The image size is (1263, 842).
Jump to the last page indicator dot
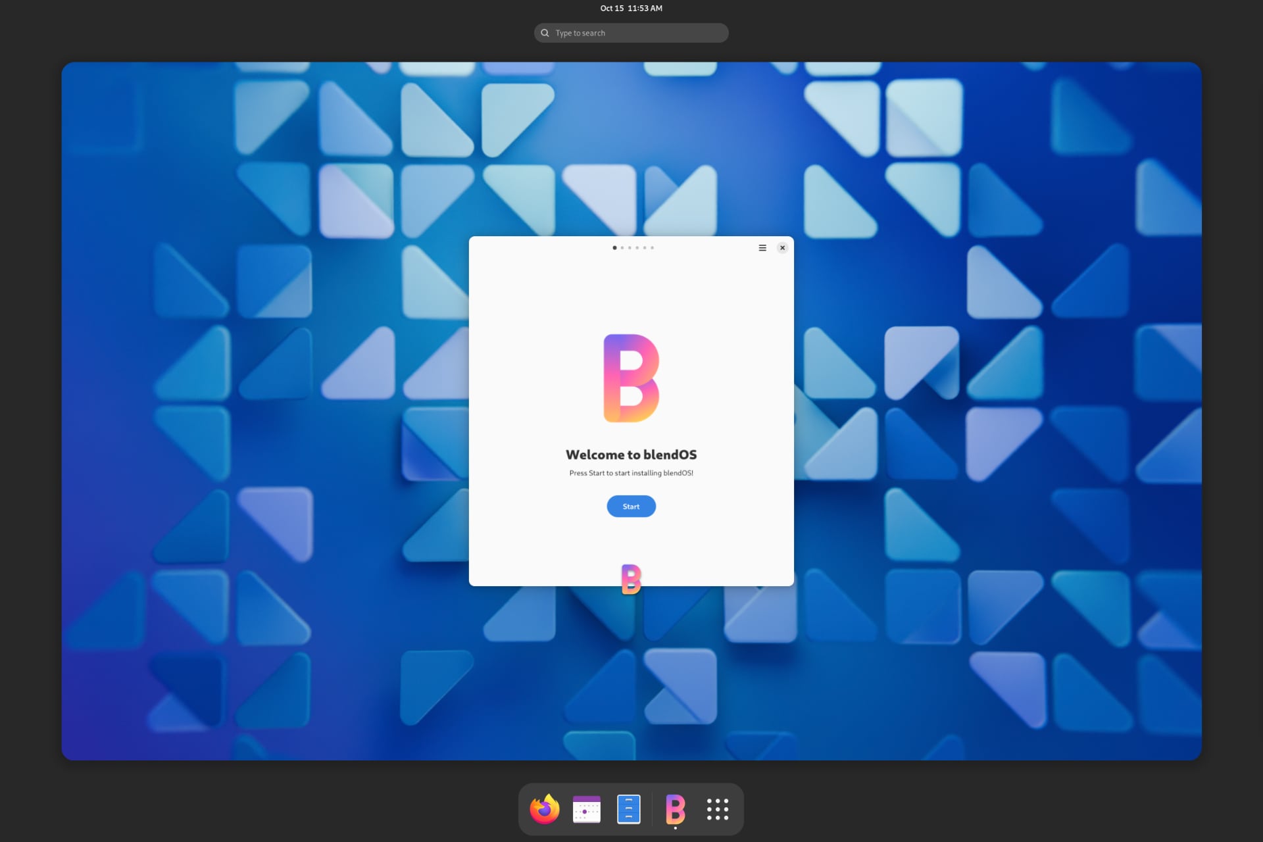[652, 248]
